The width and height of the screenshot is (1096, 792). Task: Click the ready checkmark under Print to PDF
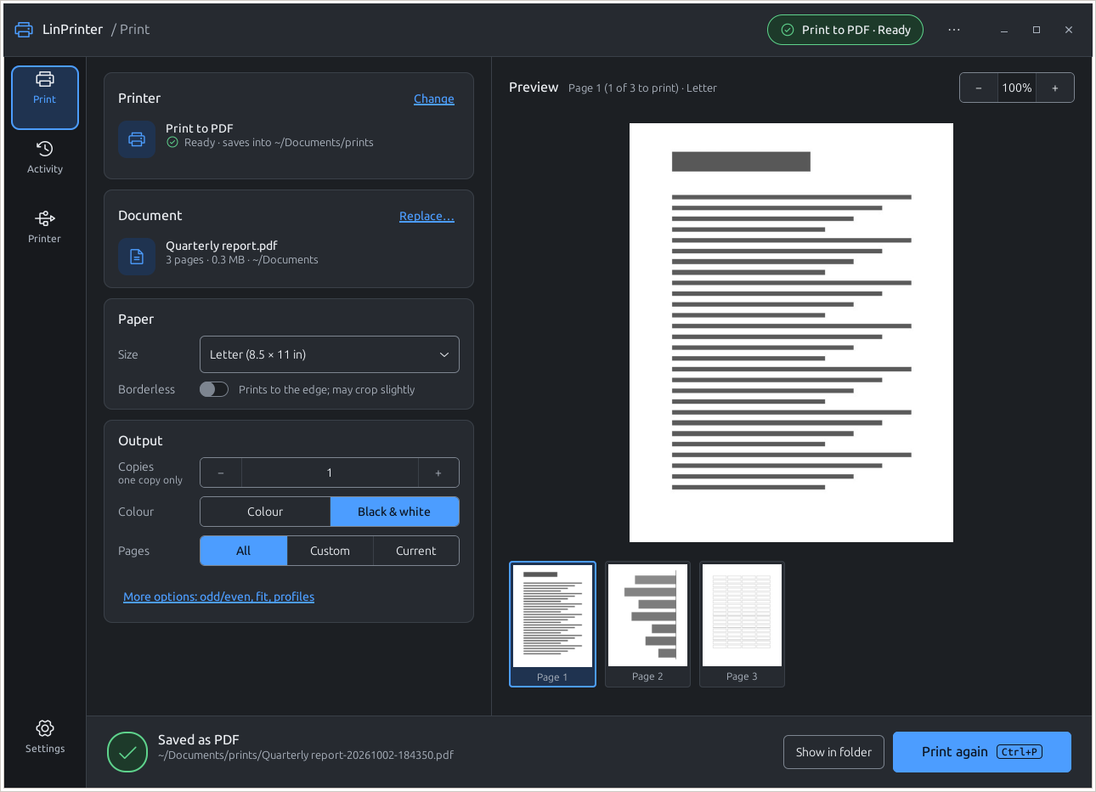172,142
